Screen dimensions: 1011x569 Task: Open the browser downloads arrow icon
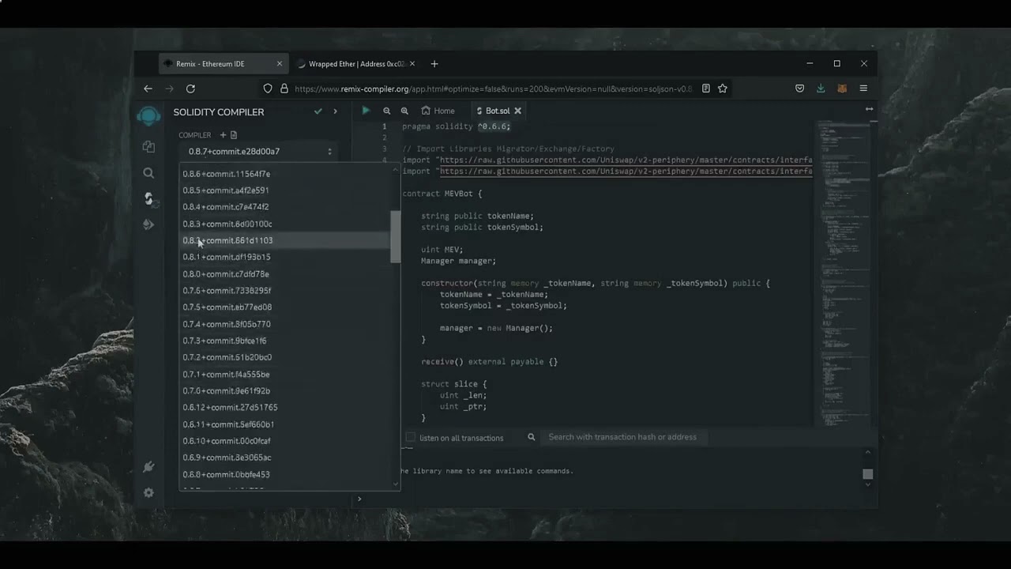pyautogui.click(x=821, y=89)
